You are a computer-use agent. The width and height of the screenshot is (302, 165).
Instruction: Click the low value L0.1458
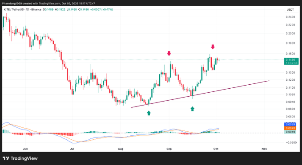72,9
